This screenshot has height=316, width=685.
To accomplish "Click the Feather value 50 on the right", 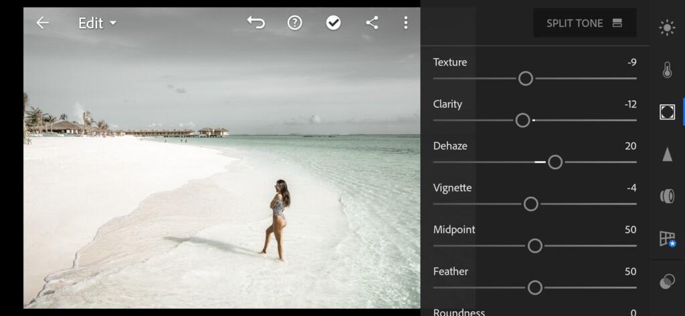I will click(630, 271).
